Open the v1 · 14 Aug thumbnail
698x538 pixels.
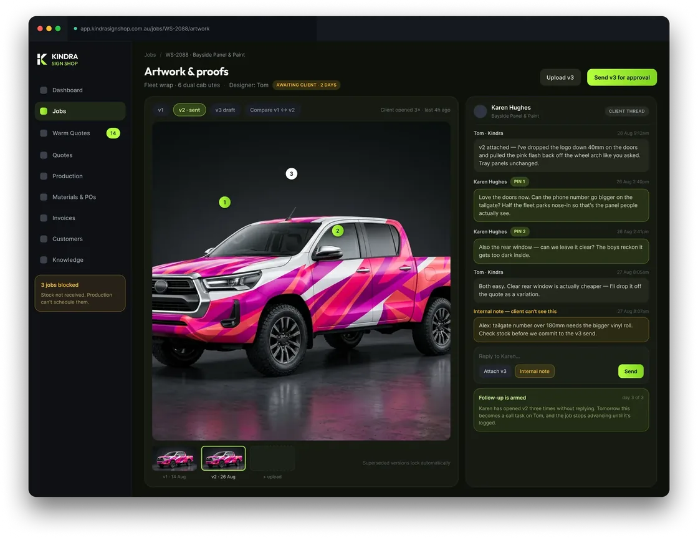(174, 459)
